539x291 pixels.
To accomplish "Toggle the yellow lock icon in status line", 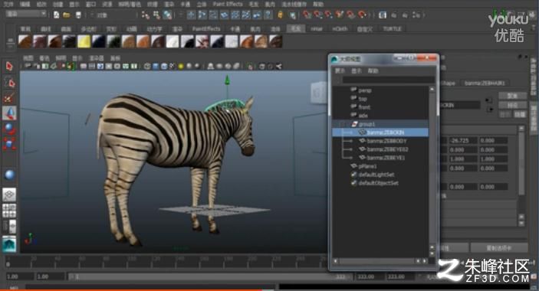I will pos(281,15).
